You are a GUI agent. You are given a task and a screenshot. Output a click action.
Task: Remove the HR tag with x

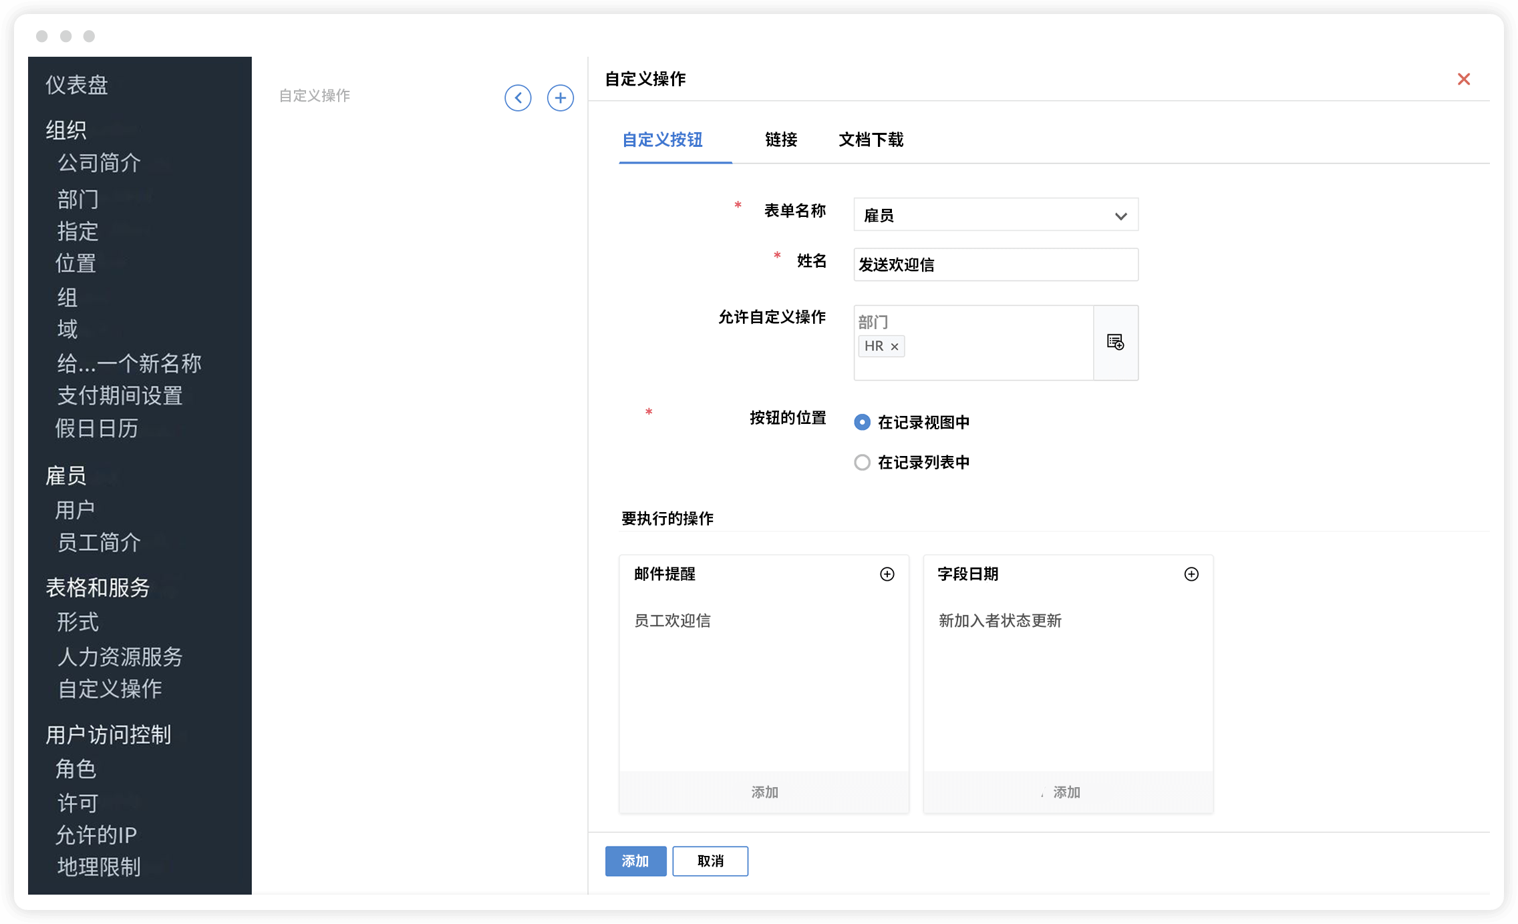tap(894, 346)
